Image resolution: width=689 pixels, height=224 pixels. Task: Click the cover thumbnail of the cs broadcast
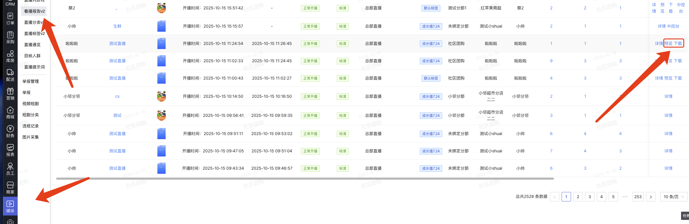[x=161, y=96]
